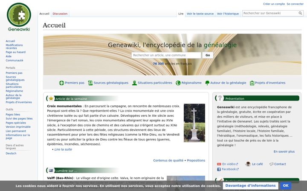Open En vidéo external link
Image resolution: width=307 pixels, height=191 pixels.
tap(230, 164)
